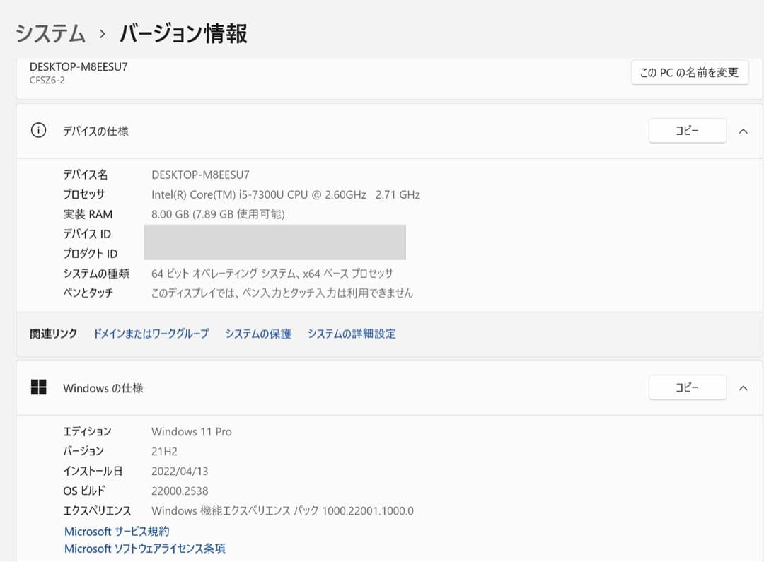Viewport: 764px width, 562px height.
Task: Click the OS ビルド value 22000.2538
Action: [x=181, y=491]
